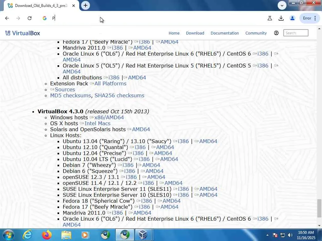
Task: Open the network tray icon
Action: pos(283,235)
